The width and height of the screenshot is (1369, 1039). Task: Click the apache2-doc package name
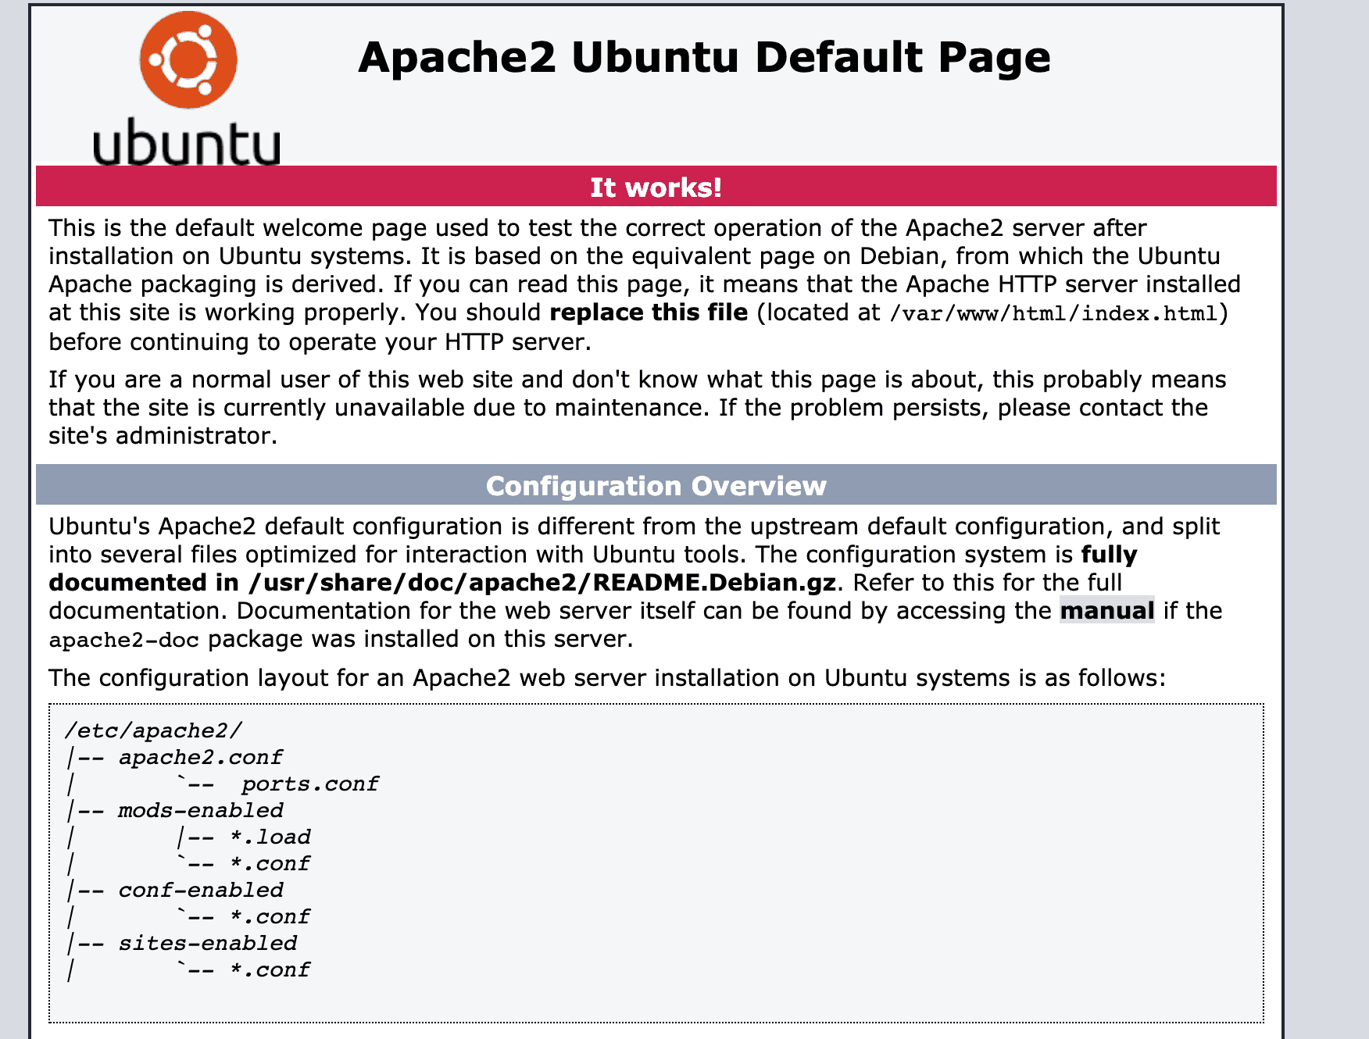(123, 641)
